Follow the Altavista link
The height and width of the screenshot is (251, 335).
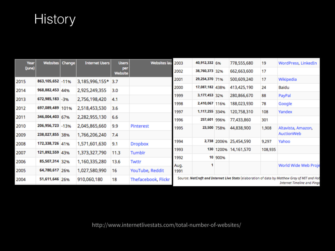pos(286,128)
